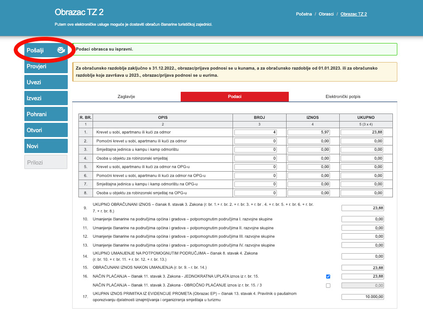This screenshot has width=423, height=314.
Task: Select Uvezi in the sidebar
Action: 46,82
